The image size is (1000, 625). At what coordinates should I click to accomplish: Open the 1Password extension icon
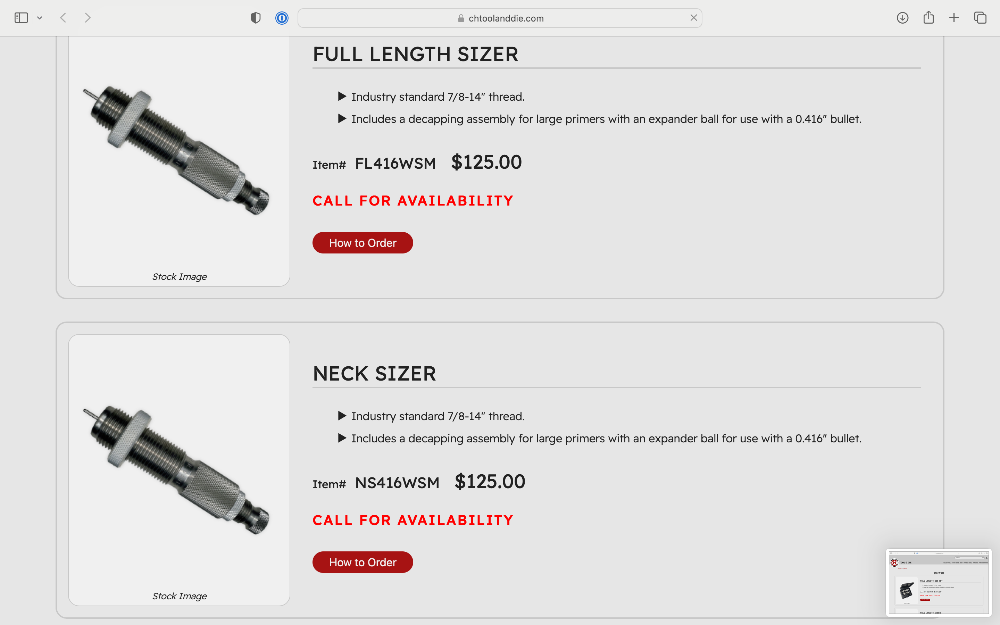(282, 18)
